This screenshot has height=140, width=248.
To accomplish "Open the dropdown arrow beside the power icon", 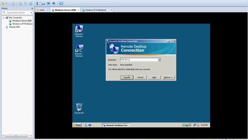I will coord(7,3).
